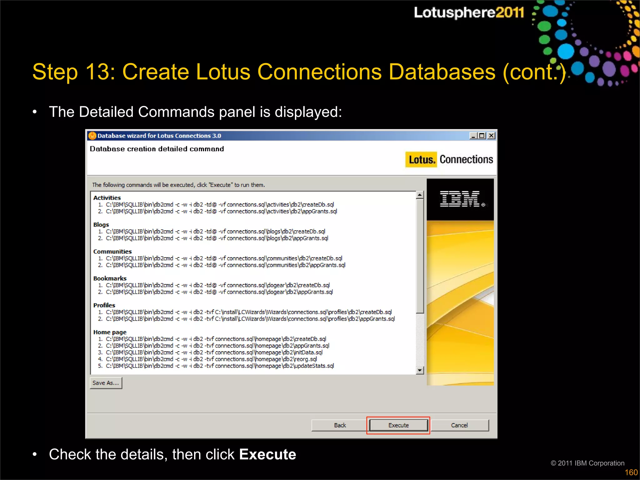
Task: Select the homepage\db2\reorg.sql command line
Action: 207,359
